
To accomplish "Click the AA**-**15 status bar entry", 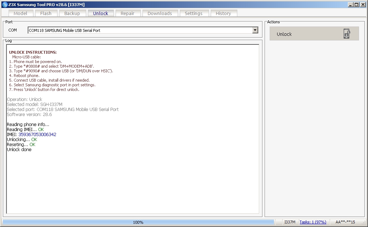I will (x=345, y=222).
